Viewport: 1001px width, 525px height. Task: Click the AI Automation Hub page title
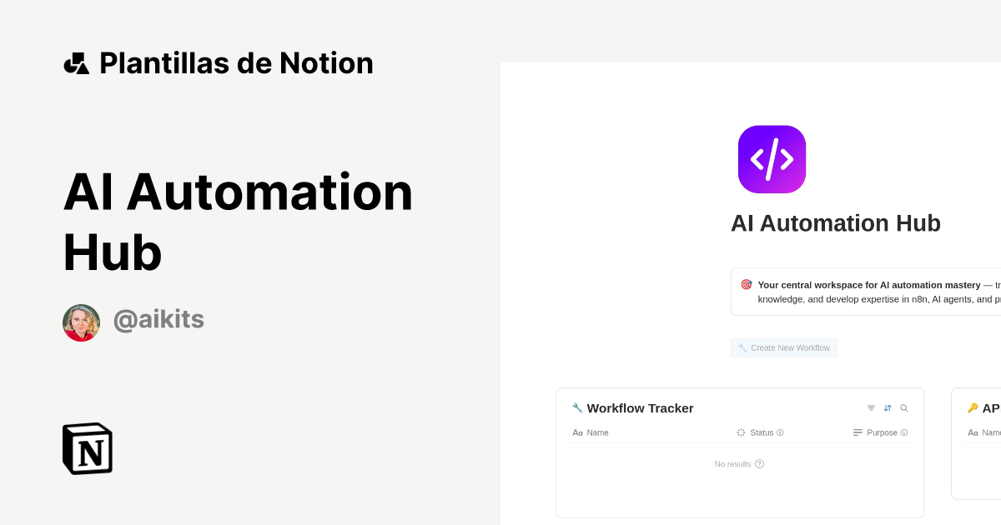[836, 223]
